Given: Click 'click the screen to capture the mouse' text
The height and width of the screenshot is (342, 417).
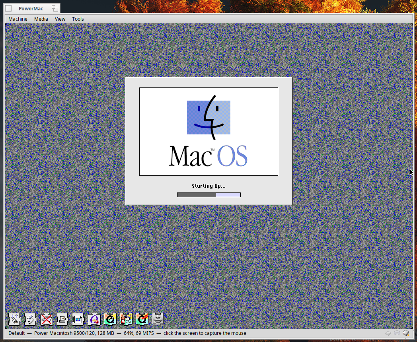Looking at the screenshot, I should pyautogui.click(x=205, y=333).
